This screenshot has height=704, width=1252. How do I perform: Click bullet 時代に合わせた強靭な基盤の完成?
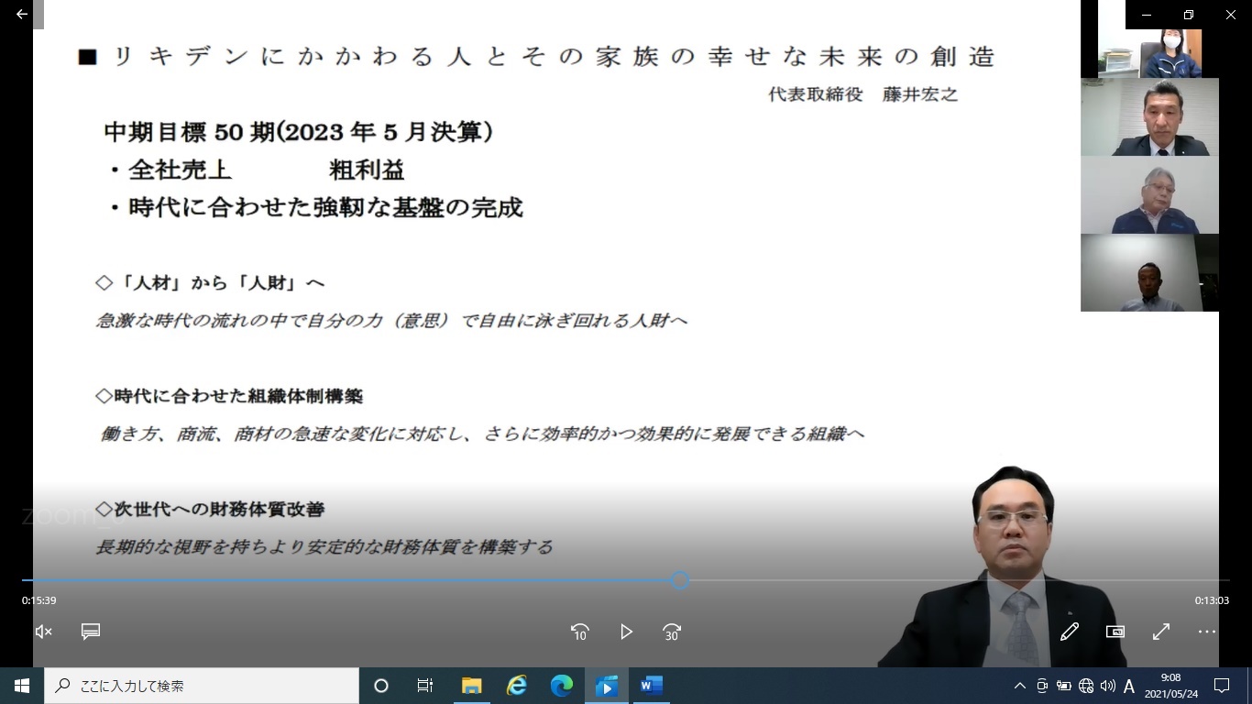(x=316, y=207)
